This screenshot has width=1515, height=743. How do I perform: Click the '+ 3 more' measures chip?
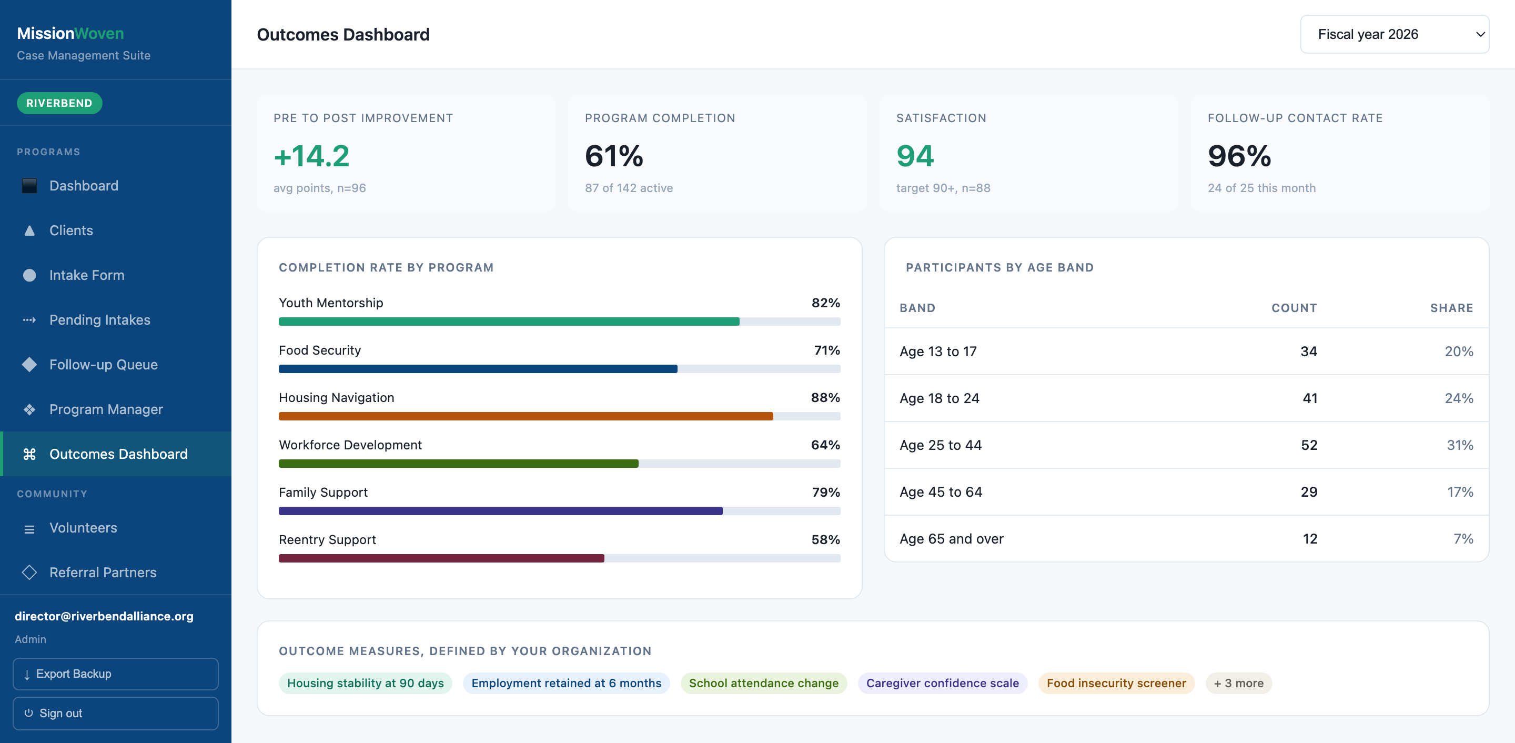(1239, 683)
